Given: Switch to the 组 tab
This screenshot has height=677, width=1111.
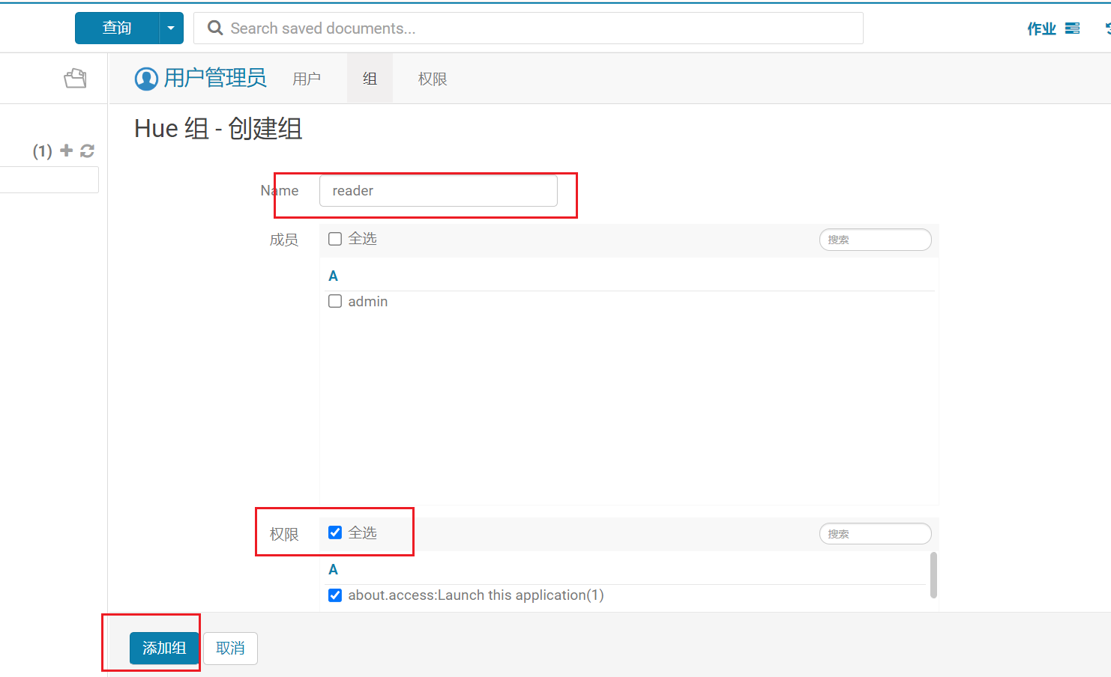Looking at the screenshot, I should coord(370,79).
